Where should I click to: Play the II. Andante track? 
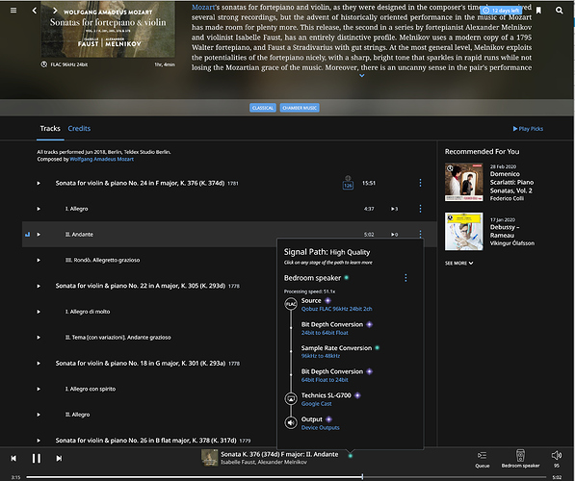tap(39, 235)
